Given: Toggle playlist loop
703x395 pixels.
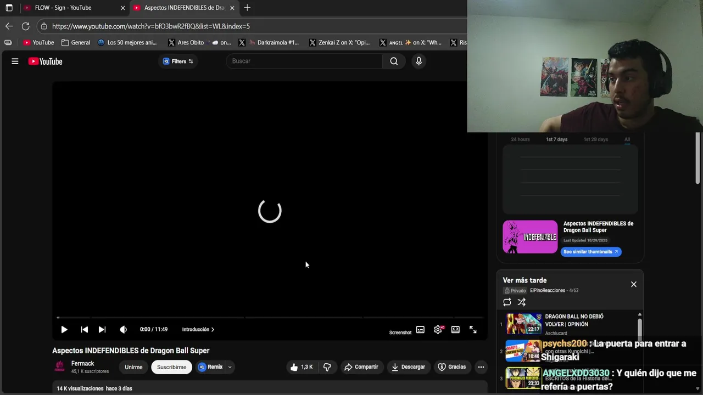Looking at the screenshot, I should point(507,302).
